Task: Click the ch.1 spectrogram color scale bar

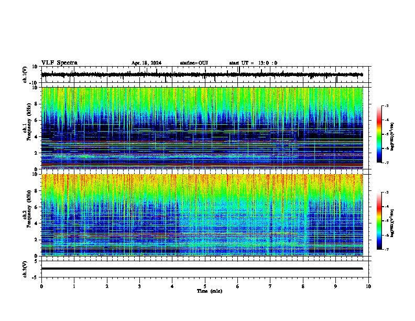Action: [x=379, y=134]
